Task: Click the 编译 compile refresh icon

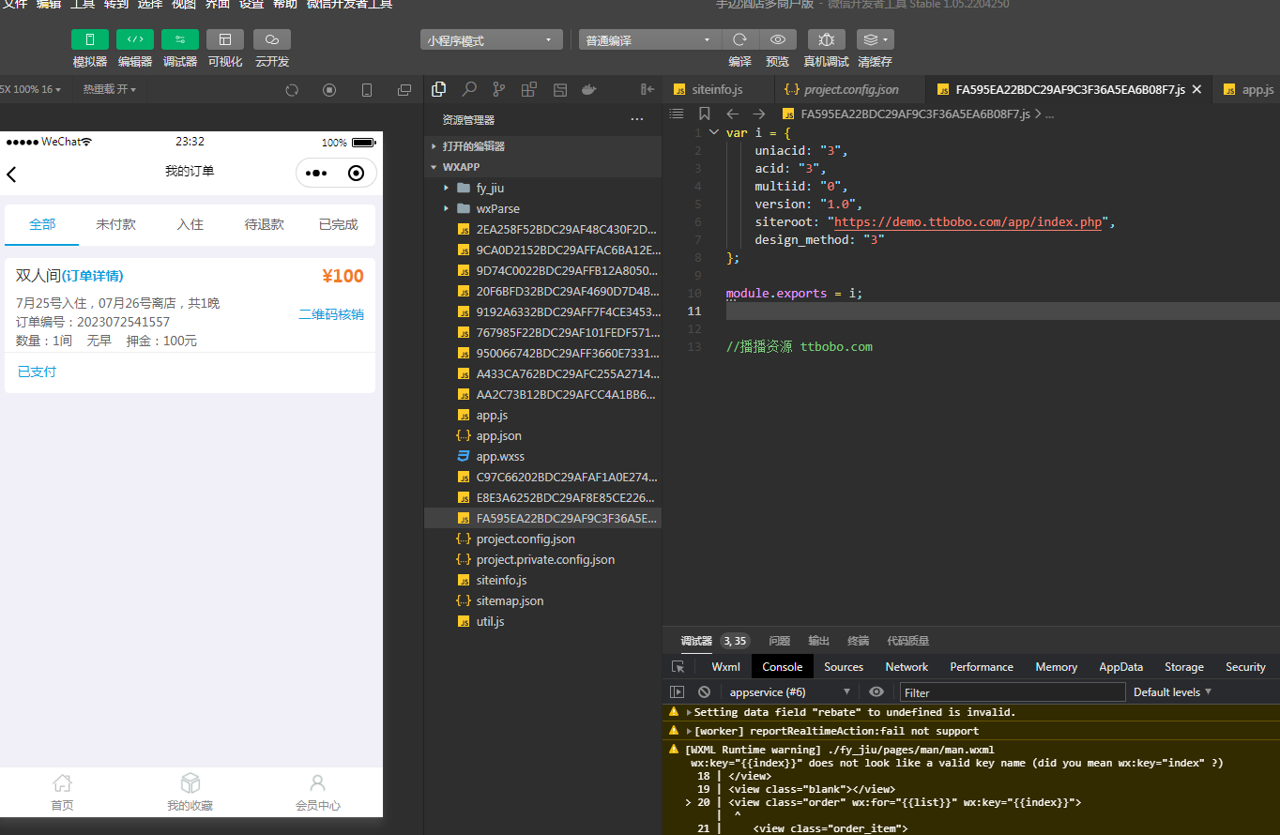Action: pos(739,39)
